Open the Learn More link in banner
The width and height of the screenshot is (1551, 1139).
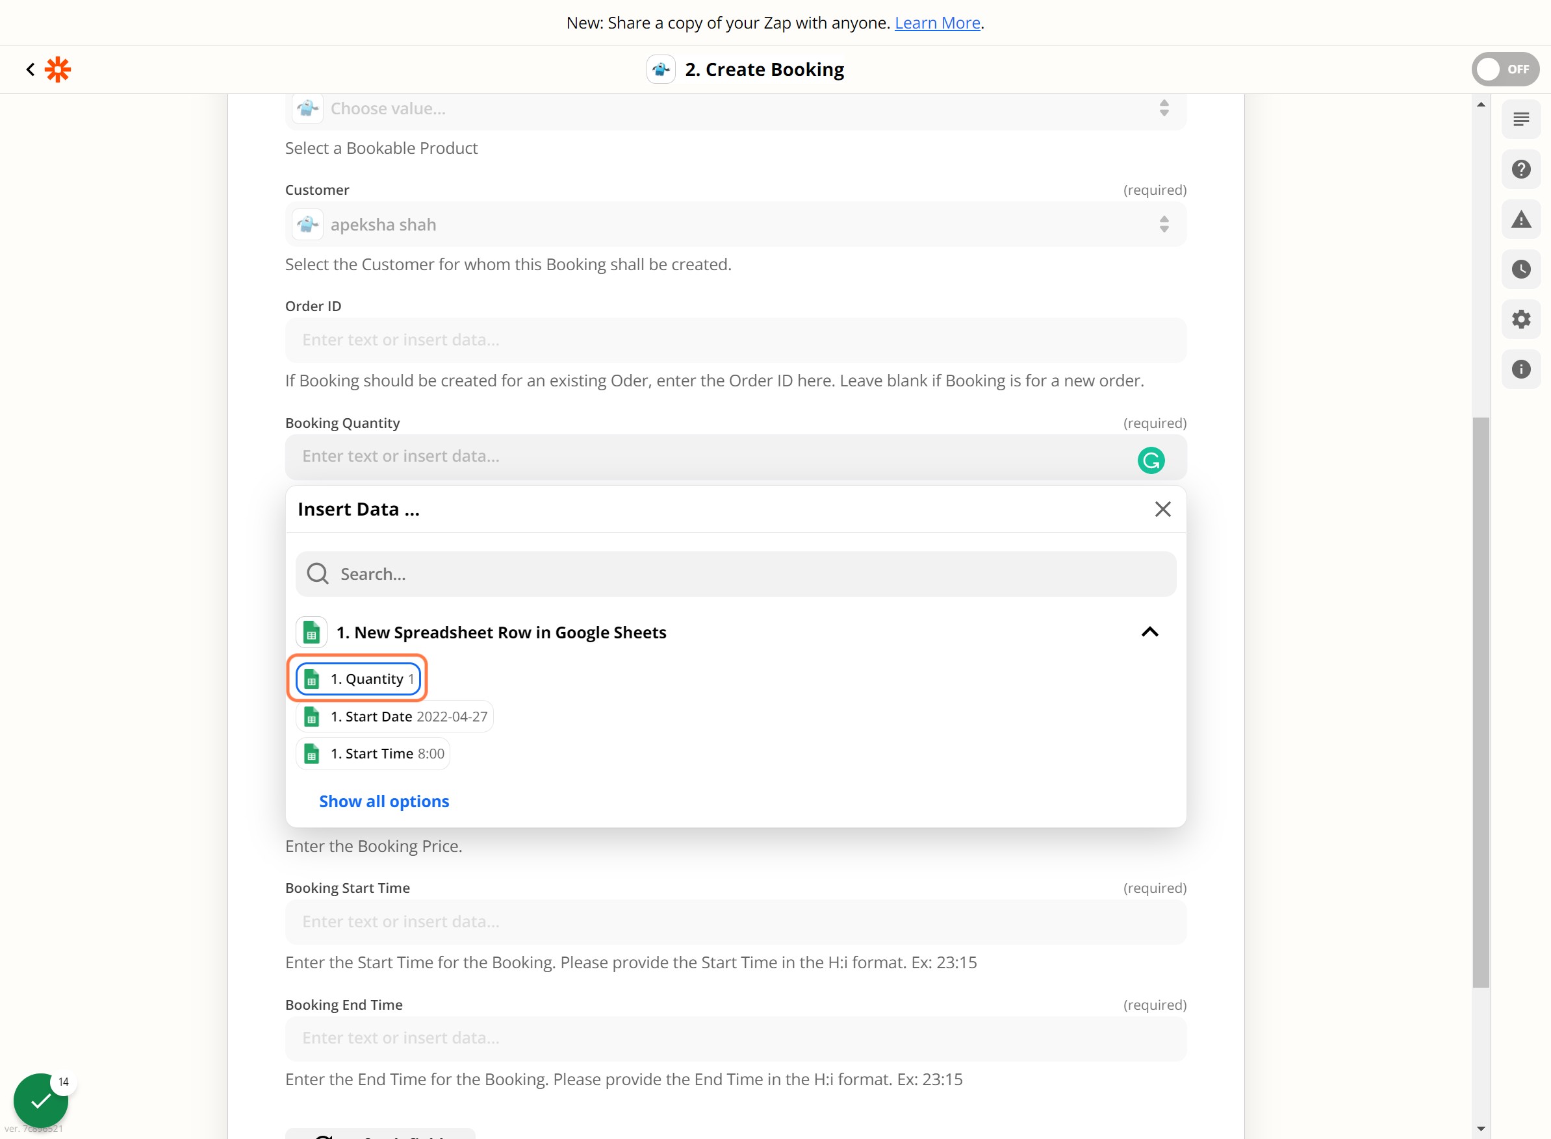click(937, 23)
